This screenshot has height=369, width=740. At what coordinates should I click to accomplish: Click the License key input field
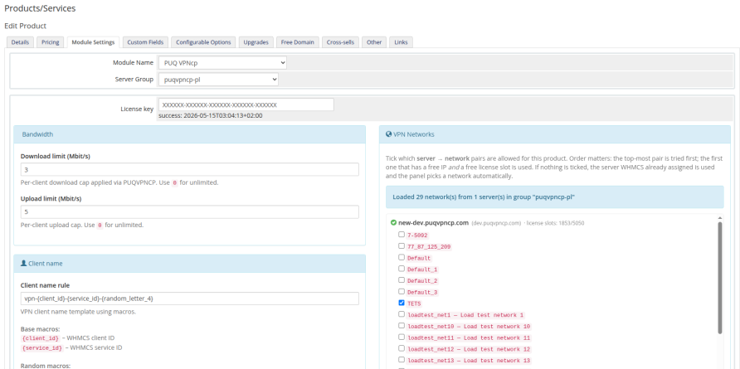(x=246, y=104)
